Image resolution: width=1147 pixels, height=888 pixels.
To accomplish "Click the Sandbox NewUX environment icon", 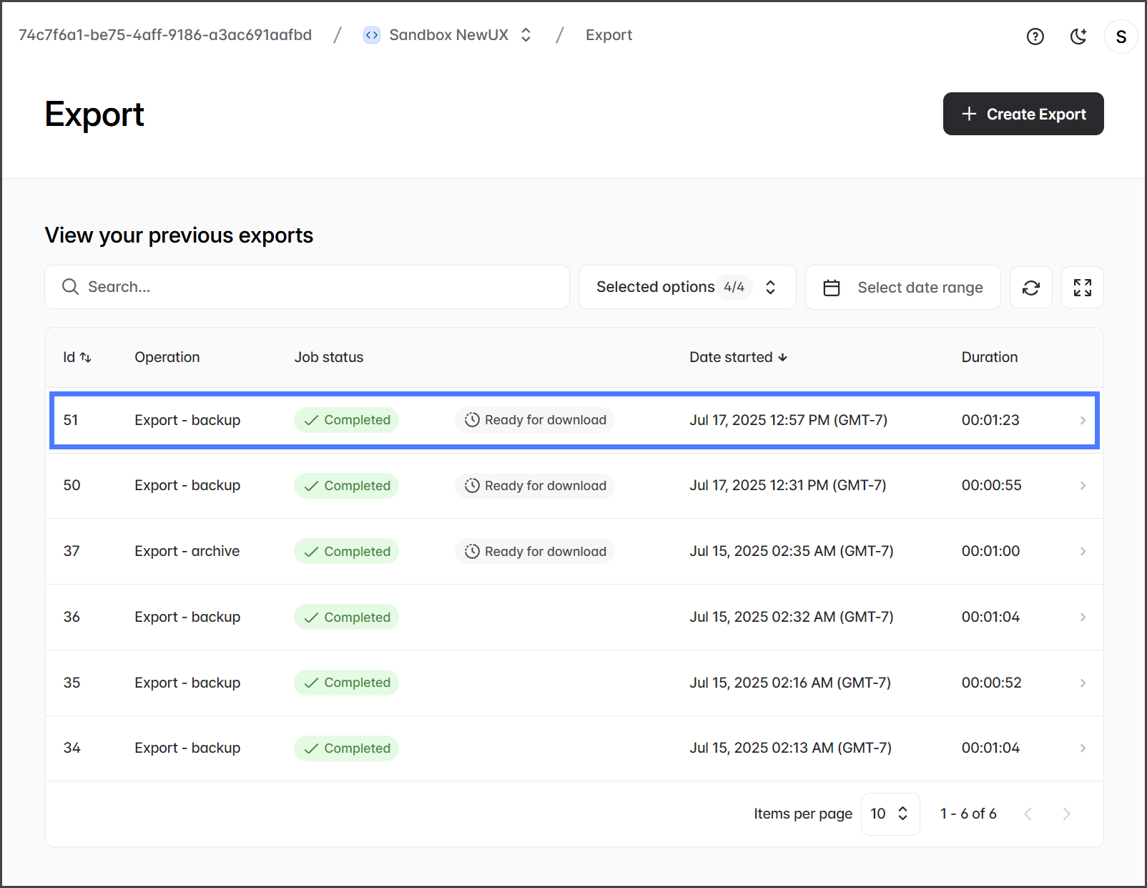I will tap(372, 35).
